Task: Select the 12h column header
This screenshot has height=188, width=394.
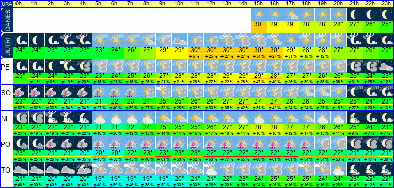Action: coord(211,4)
